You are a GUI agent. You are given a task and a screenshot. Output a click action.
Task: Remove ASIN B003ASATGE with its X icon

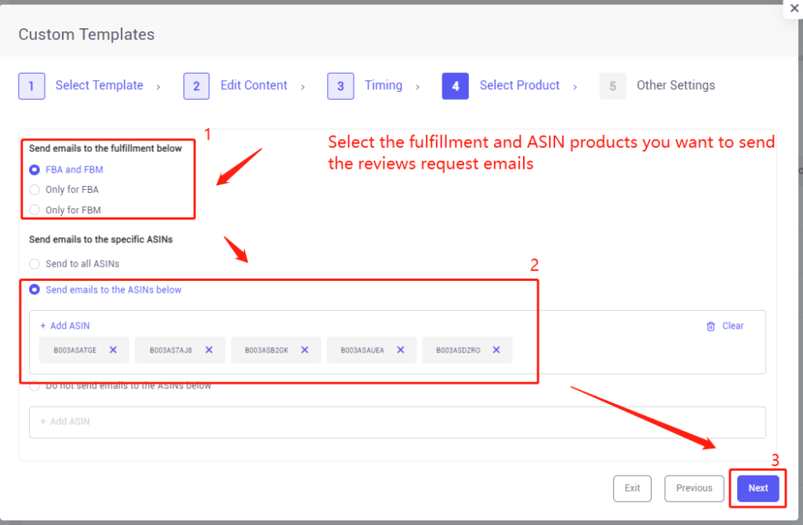point(113,350)
